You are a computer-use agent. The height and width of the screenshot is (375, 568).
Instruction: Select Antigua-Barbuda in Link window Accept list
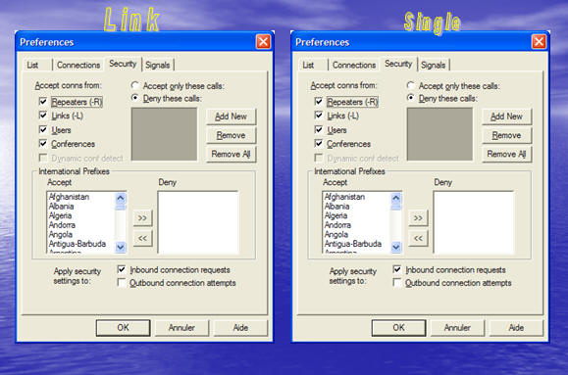(x=81, y=244)
